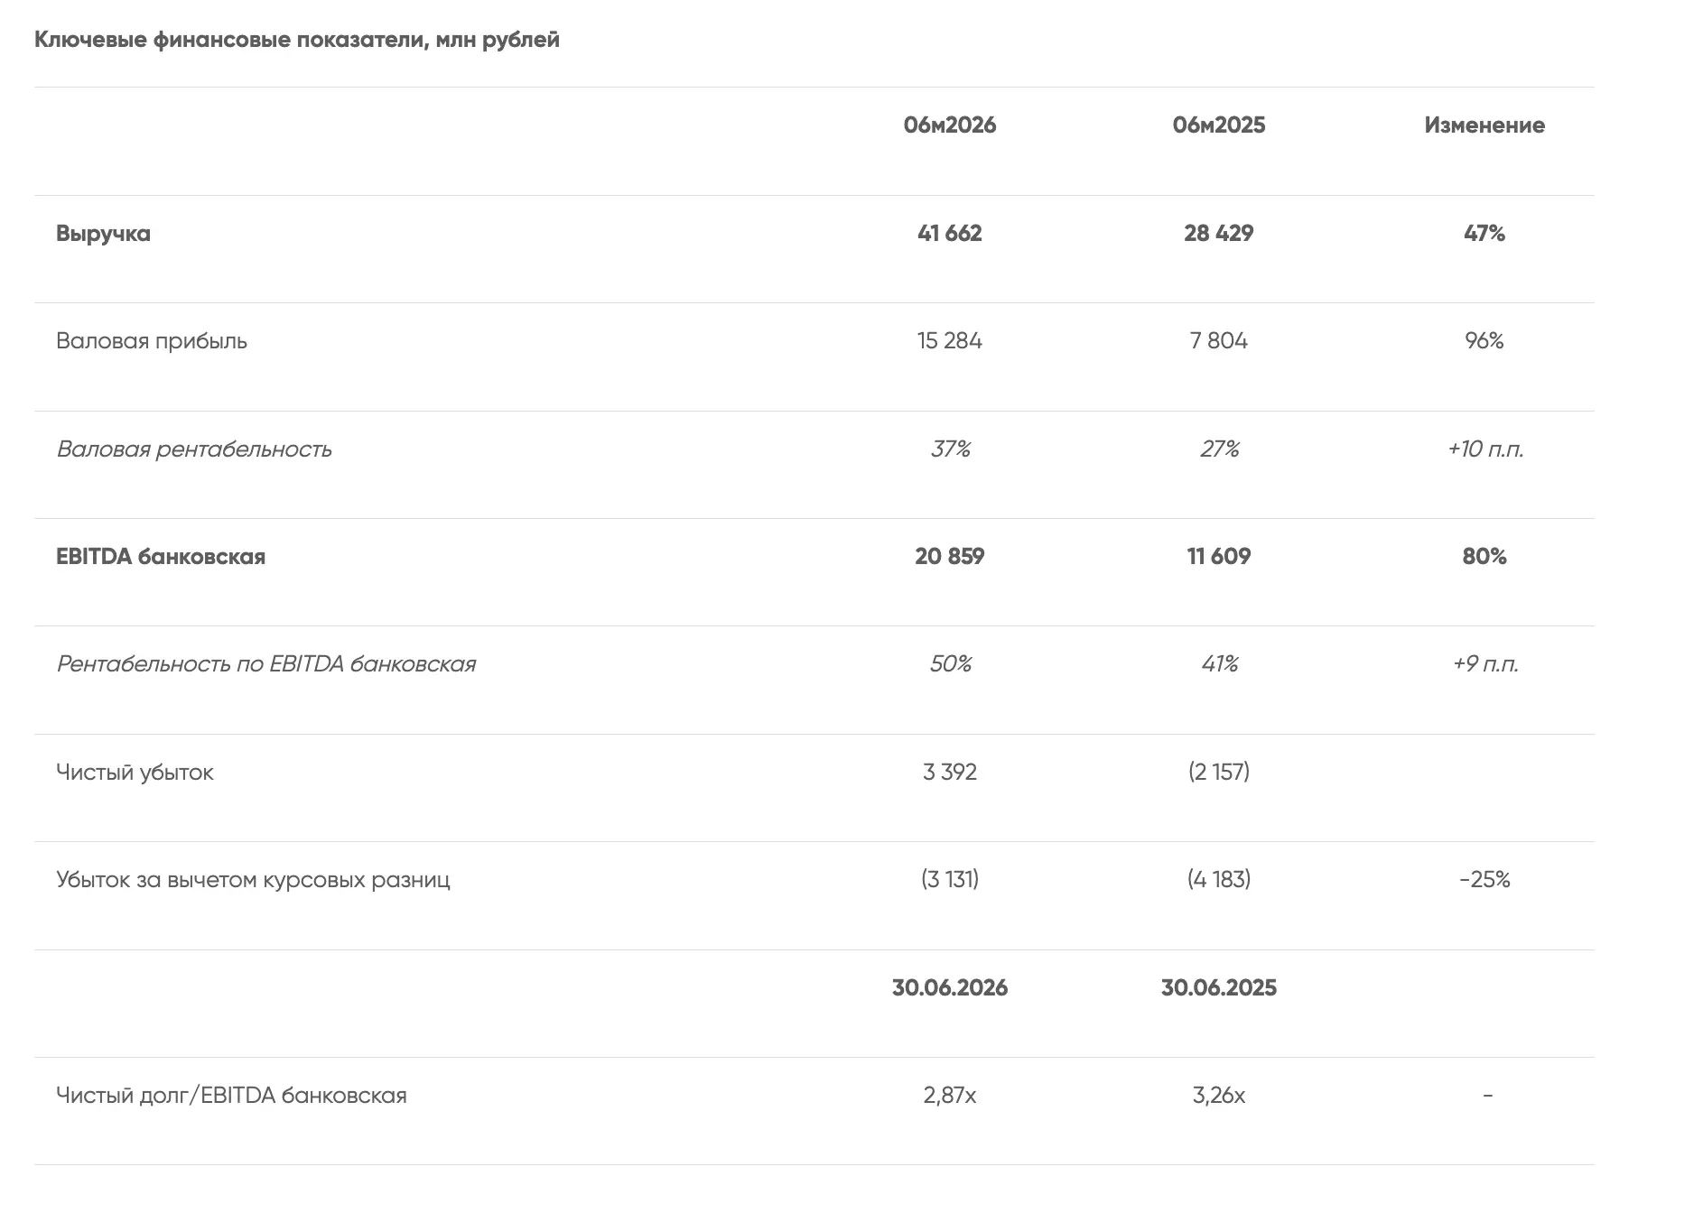Click the Изменение column header
The image size is (1703, 1213).
(1484, 125)
